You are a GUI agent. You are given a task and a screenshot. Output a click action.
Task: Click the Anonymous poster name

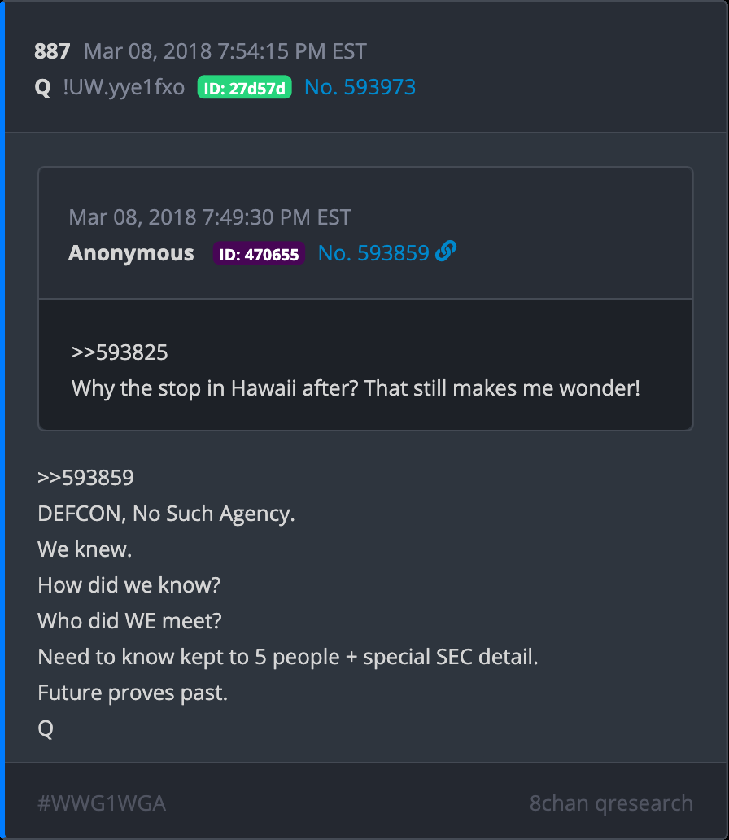click(x=131, y=253)
